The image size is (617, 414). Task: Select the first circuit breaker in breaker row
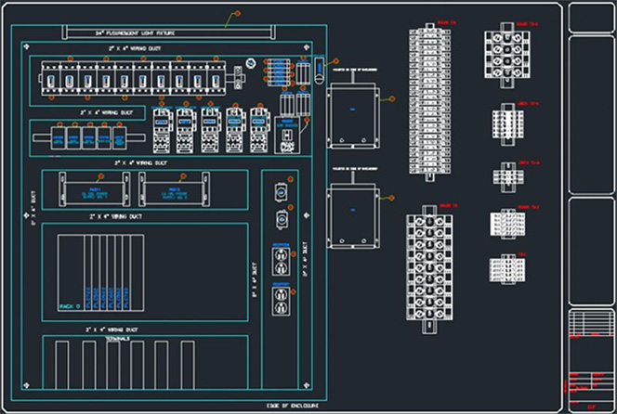coord(50,78)
